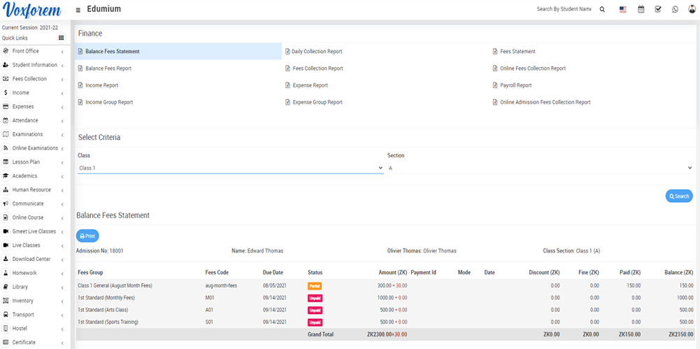
Task: Open Online Fees Collection Report link
Action: pyautogui.click(x=532, y=69)
